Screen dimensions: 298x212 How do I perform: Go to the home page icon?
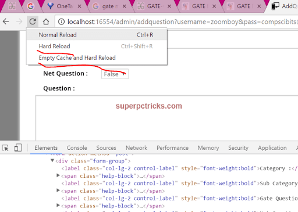coord(46,21)
